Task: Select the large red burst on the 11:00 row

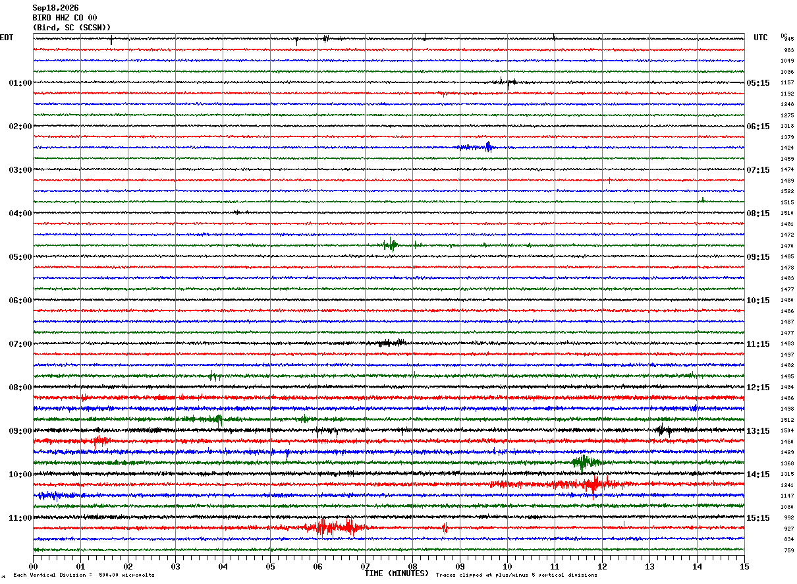Action: tap(336, 527)
